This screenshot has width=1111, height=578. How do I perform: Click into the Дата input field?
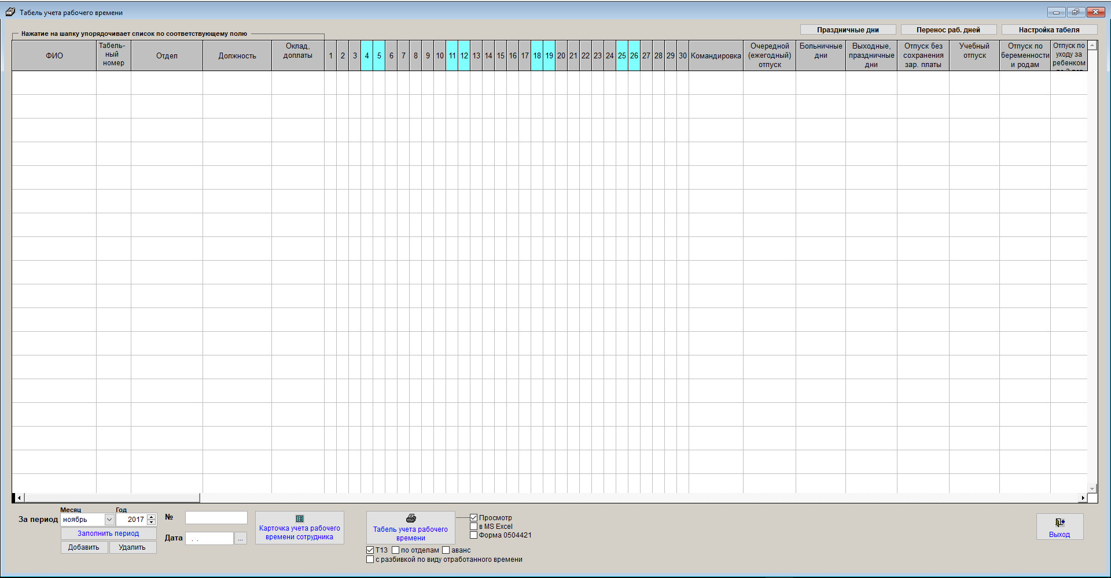pos(209,538)
